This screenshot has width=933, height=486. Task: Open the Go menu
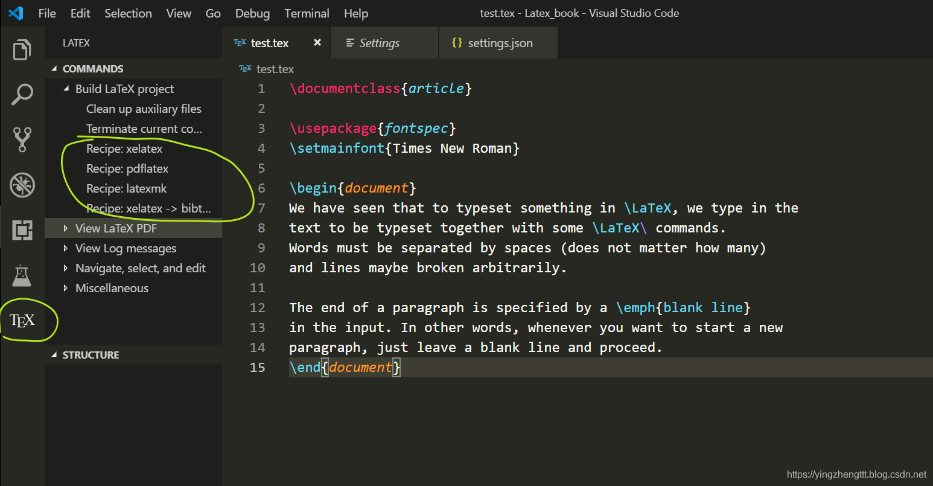click(213, 13)
